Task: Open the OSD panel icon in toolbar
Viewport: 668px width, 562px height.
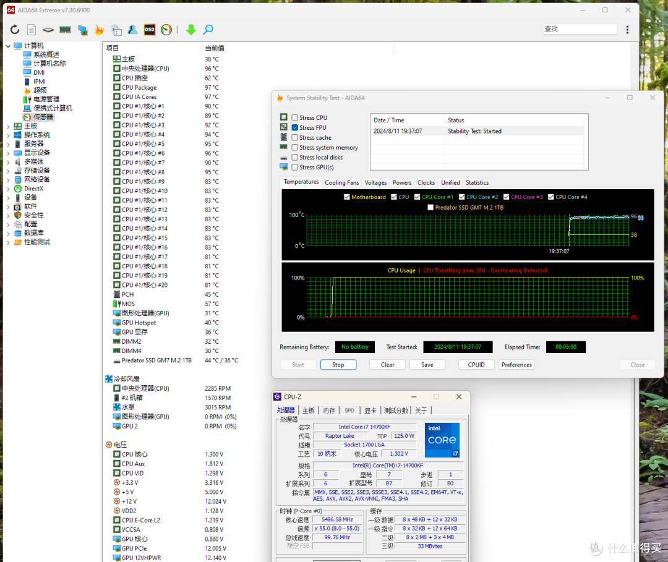Action: 150,30
